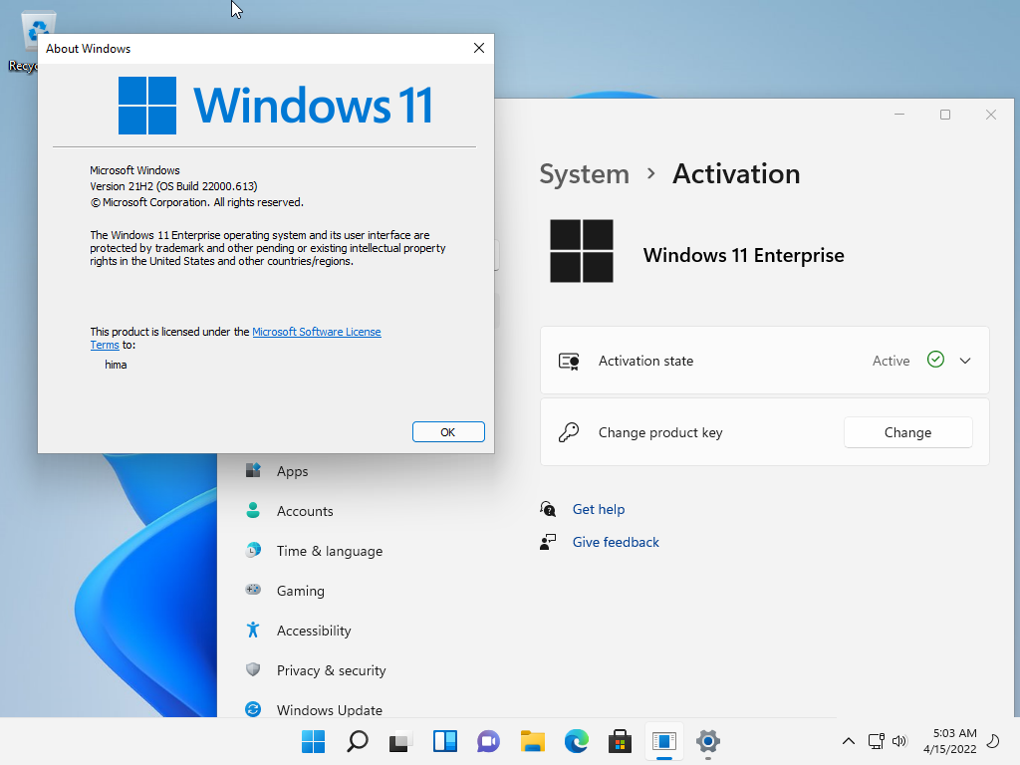Click the Activation state certificate icon
The width and height of the screenshot is (1020, 765).
point(569,361)
